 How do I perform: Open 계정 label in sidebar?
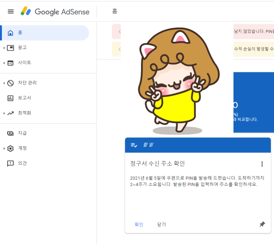pyautogui.click(x=22, y=148)
